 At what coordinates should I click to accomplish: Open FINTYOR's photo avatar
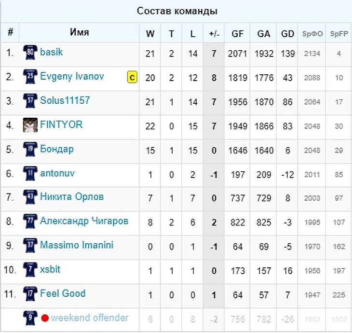[30, 125]
